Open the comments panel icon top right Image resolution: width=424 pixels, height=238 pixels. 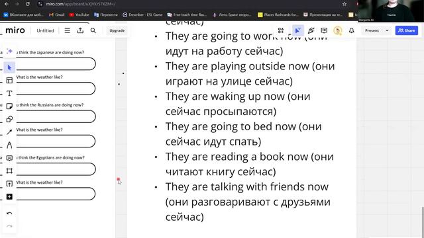[324, 30]
